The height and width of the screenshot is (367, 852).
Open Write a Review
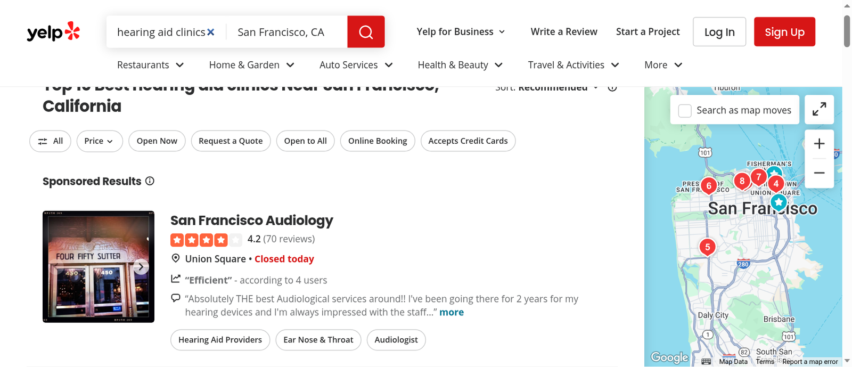click(x=564, y=32)
